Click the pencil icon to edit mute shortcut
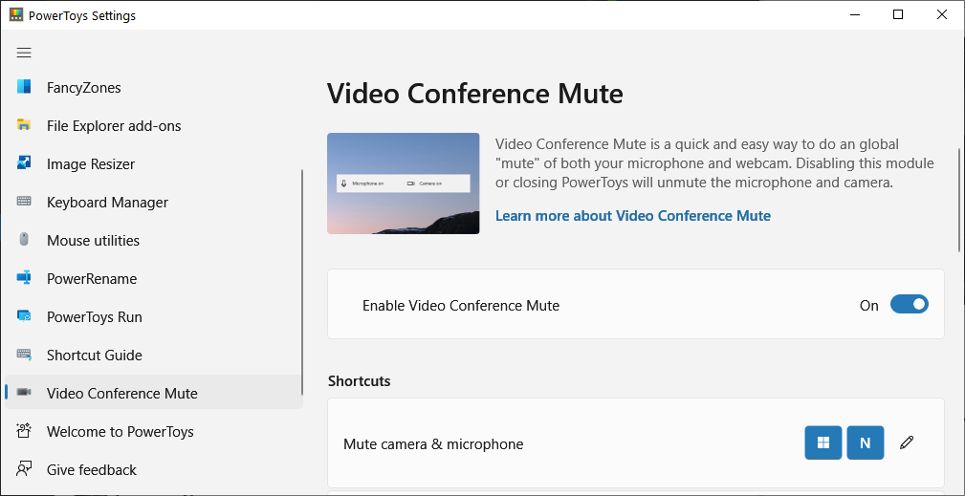This screenshot has height=496, width=965. click(907, 442)
